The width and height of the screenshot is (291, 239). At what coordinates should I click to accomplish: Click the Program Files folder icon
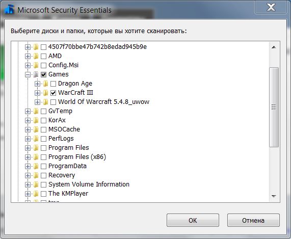[x=36, y=148]
